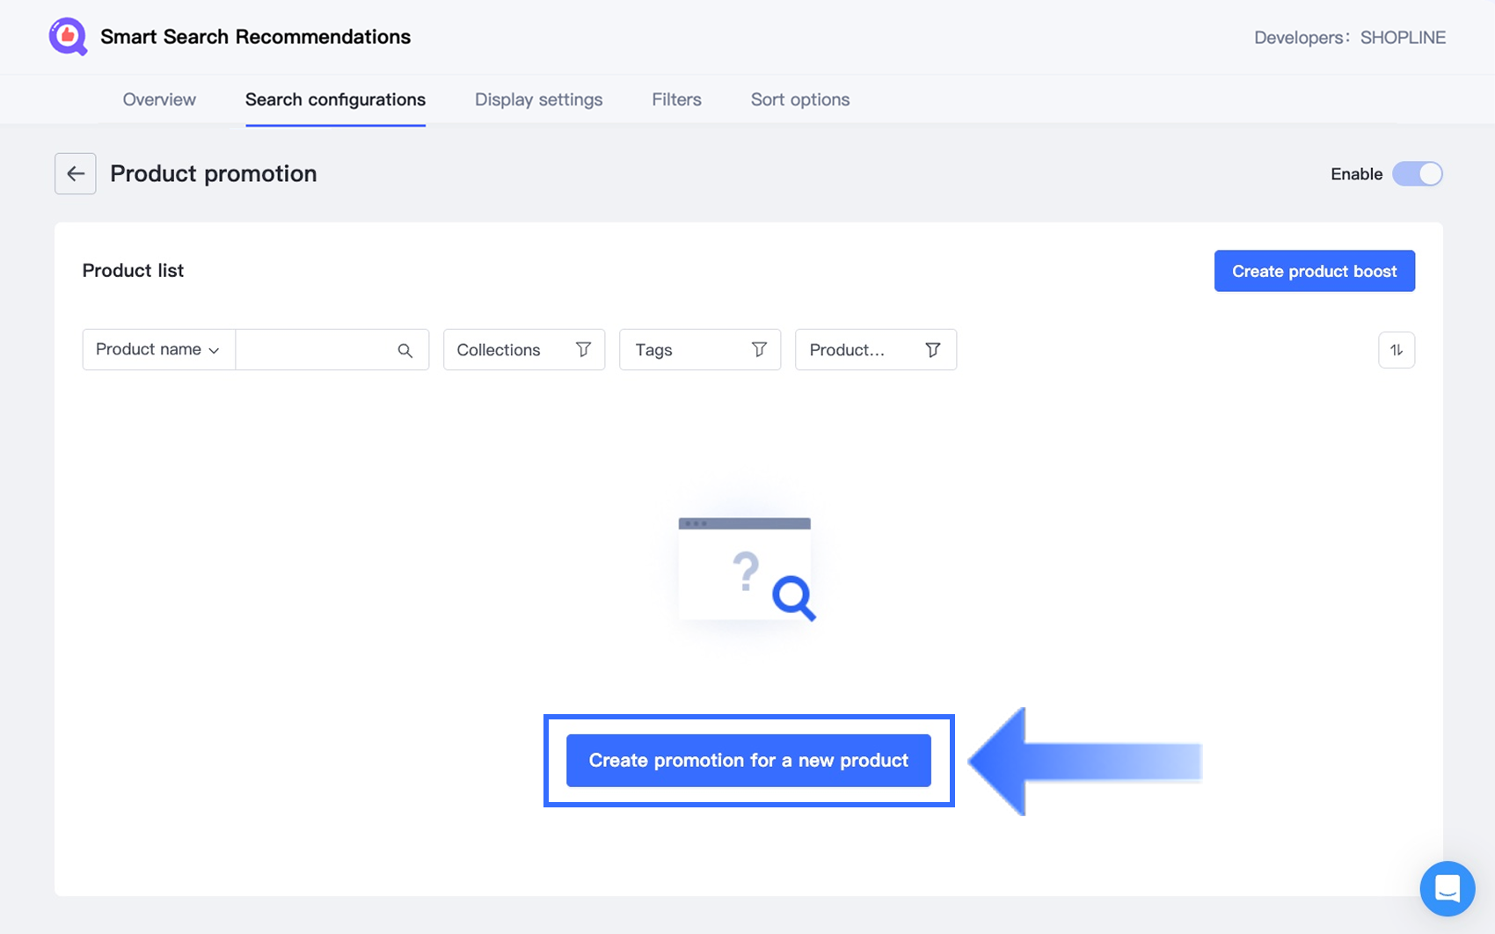Click the back arrow button

point(76,174)
